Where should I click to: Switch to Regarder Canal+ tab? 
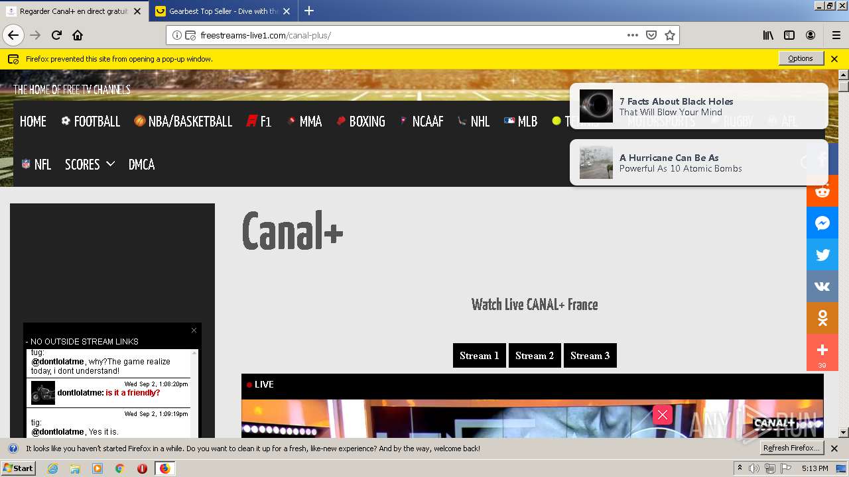click(73, 11)
